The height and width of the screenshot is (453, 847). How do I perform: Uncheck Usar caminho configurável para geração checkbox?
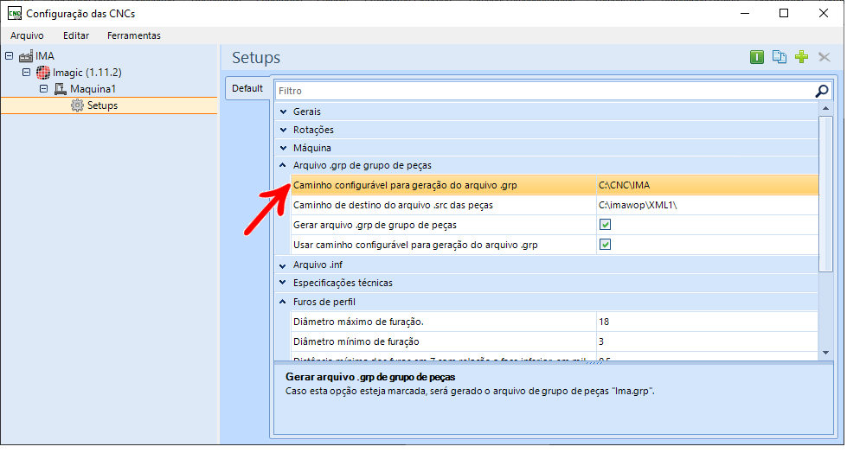(x=605, y=245)
